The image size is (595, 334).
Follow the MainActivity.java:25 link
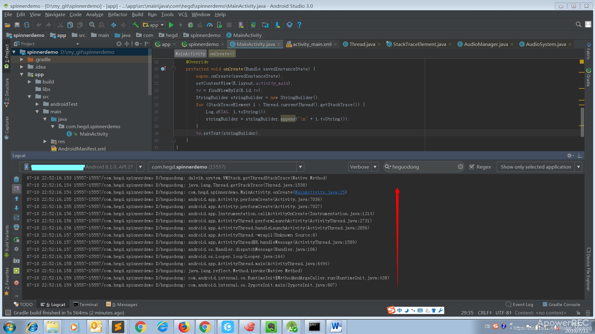coord(320,192)
